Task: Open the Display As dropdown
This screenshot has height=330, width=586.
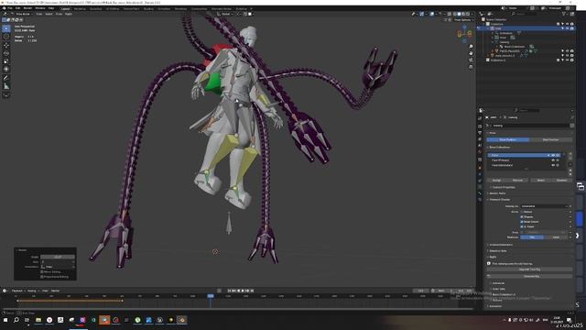Action: [545, 206]
